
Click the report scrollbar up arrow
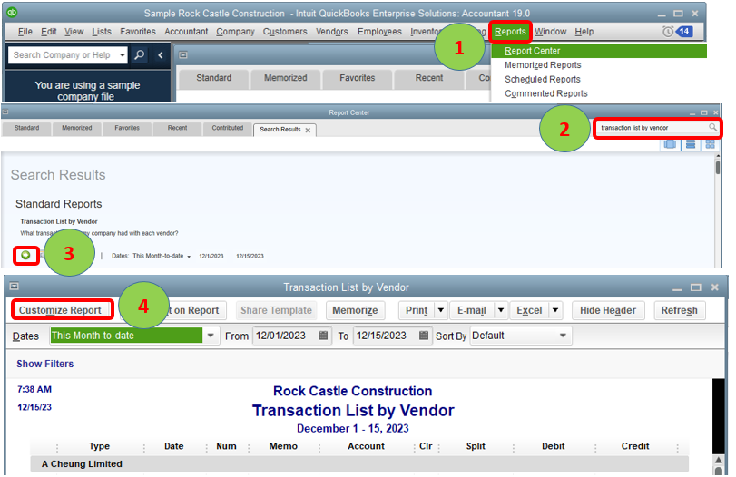coord(718,459)
